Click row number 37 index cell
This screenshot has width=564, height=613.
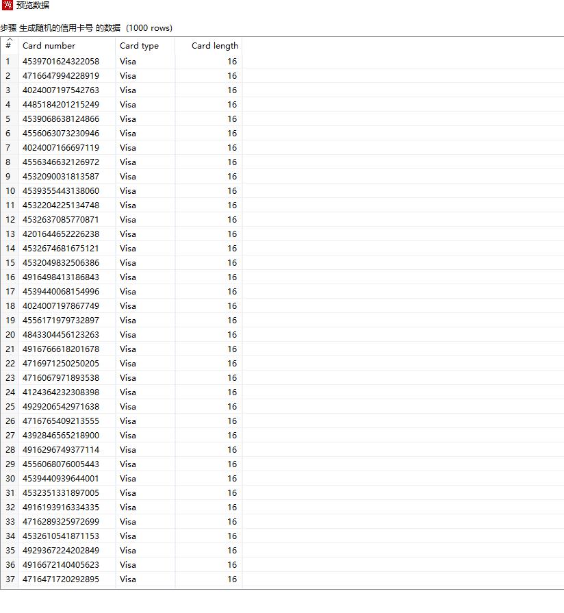pos(10,579)
